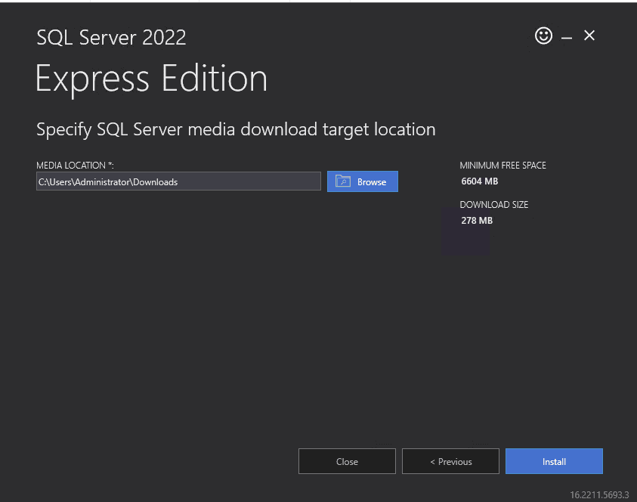Minimize the SQL Server installer window
Viewport: 637px width, 502px height.
click(567, 38)
